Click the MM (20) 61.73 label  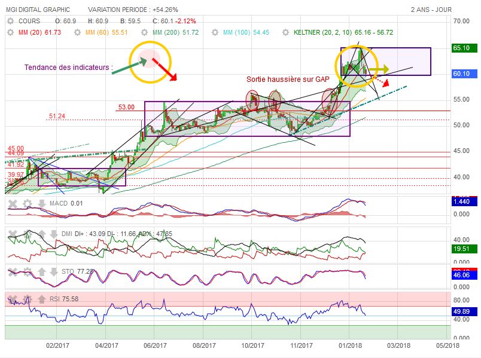pyautogui.click(x=39, y=32)
